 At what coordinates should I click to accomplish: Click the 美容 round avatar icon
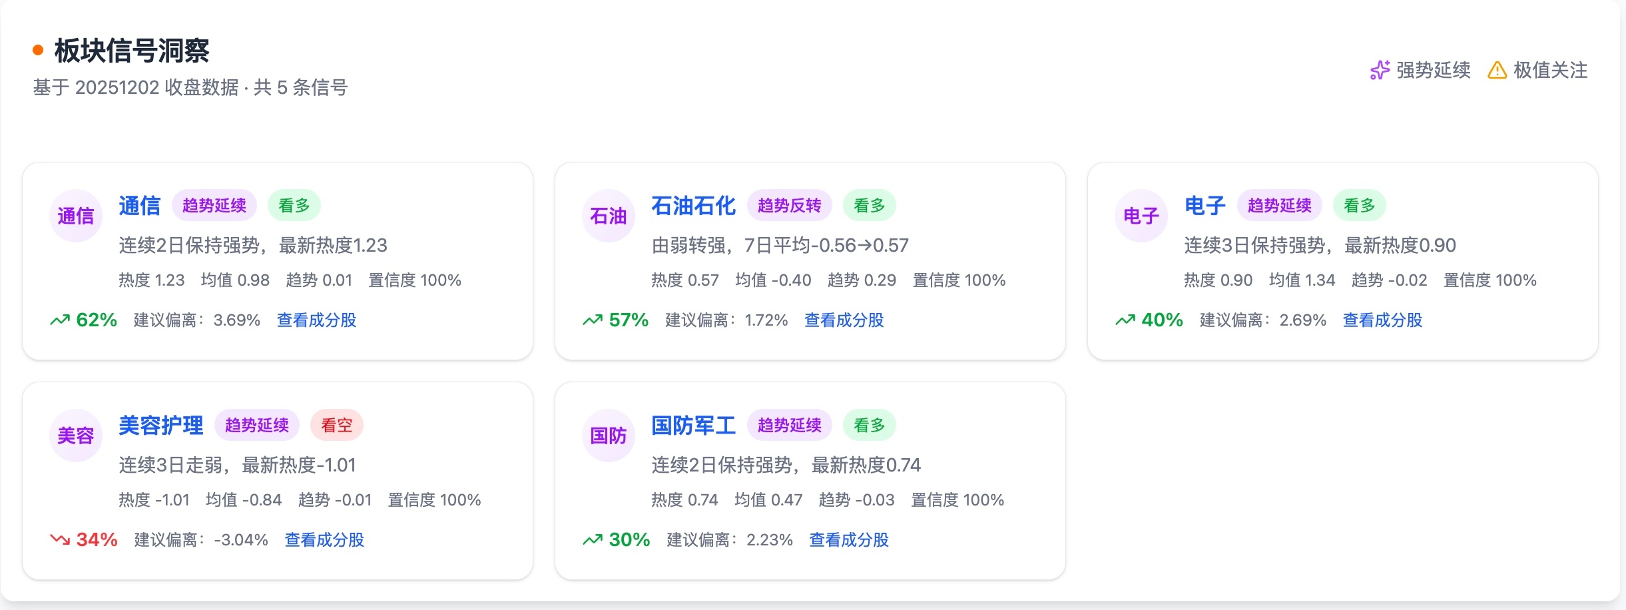[x=76, y=436]
